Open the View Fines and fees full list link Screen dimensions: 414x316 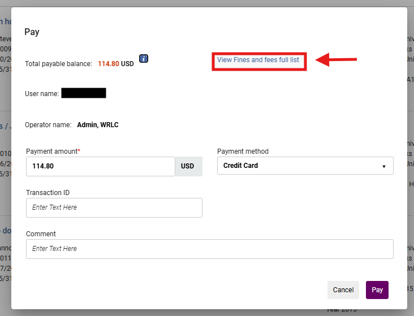[258, 60]
